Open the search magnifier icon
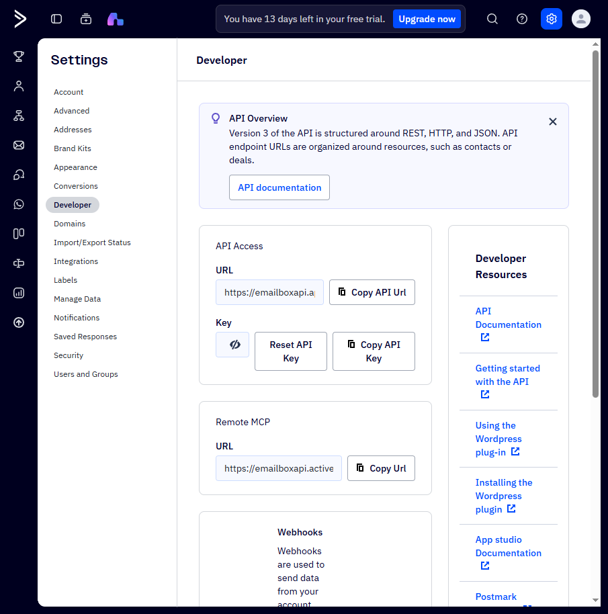The height and width of the screenshot is (614, 608). click(492, 19)
